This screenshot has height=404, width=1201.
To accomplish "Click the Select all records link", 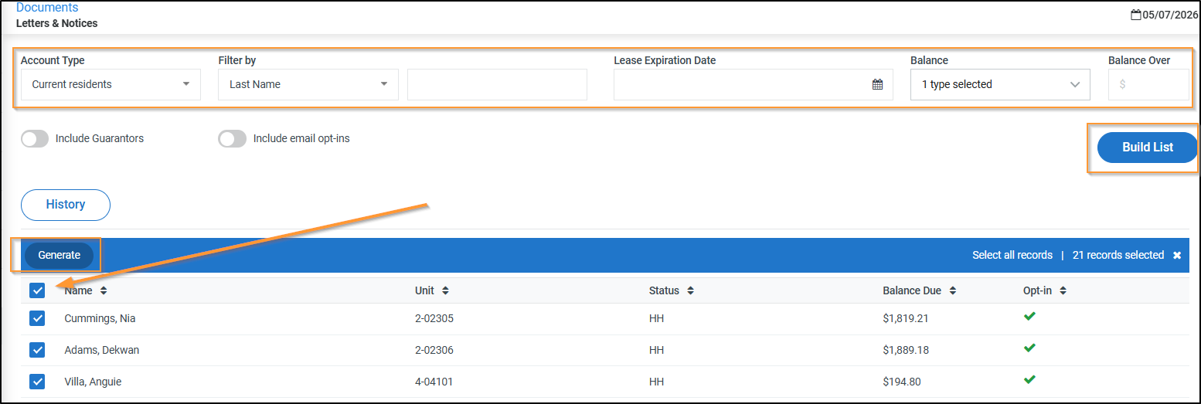I will coord(1012,256).
